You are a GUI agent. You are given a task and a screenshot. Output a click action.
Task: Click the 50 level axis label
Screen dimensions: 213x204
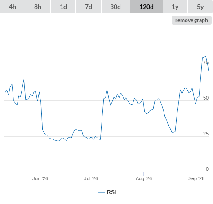[206, 98]
